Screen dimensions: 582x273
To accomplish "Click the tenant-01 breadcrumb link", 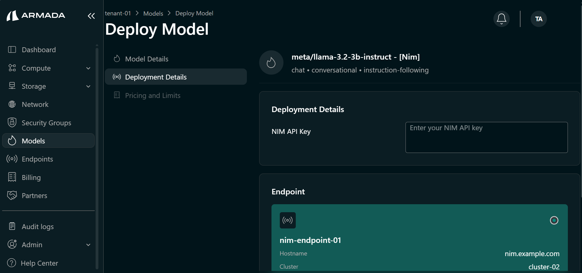I will click(118, 13).
